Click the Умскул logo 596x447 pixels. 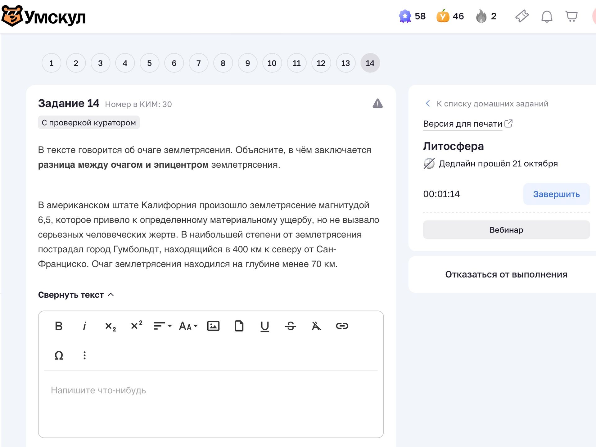(43, 16)
